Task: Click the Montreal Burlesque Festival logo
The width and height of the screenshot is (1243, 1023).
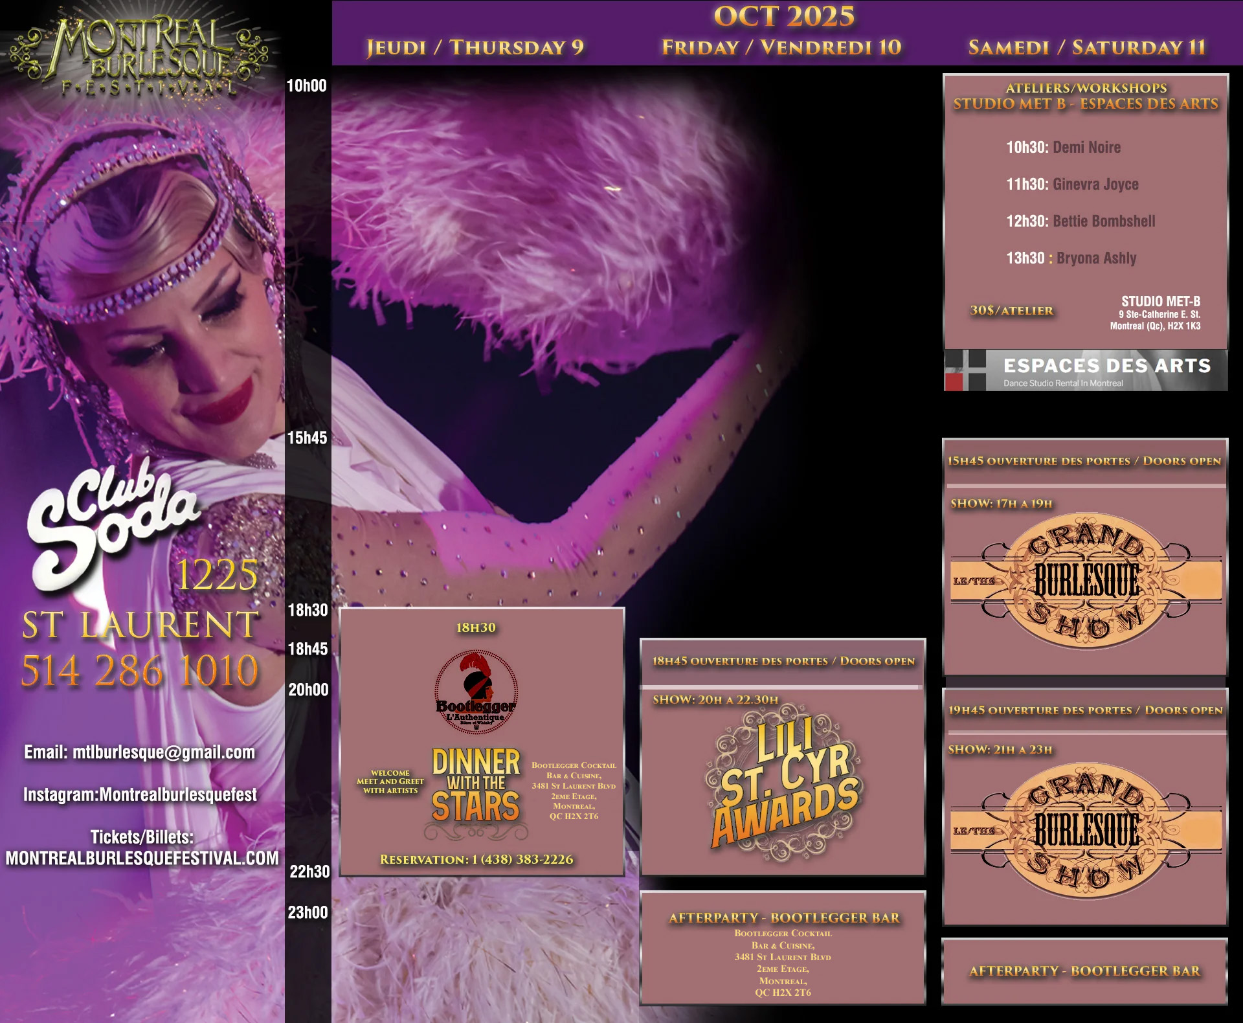Action: tap(139, 57)
